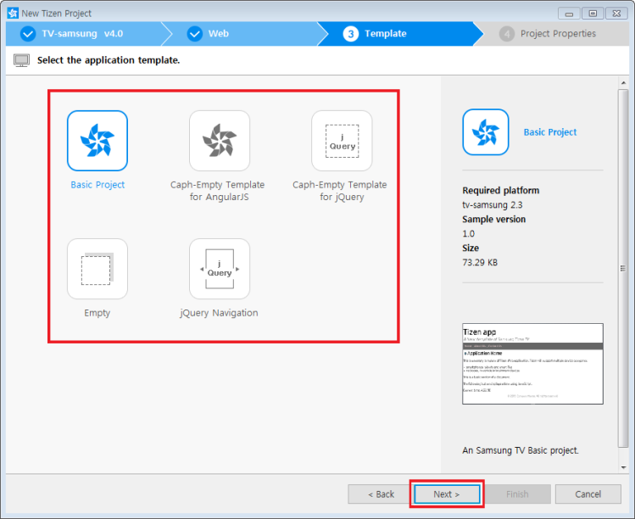Screen dimensions: 635x519
Task: Click the Tizen logo in title bar
Action: [x=13, y=13]
